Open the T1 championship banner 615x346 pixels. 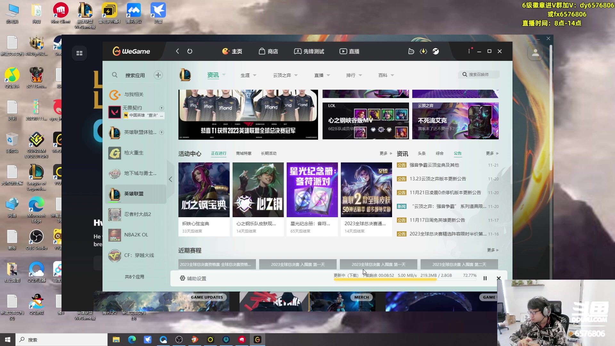[248, 115]
